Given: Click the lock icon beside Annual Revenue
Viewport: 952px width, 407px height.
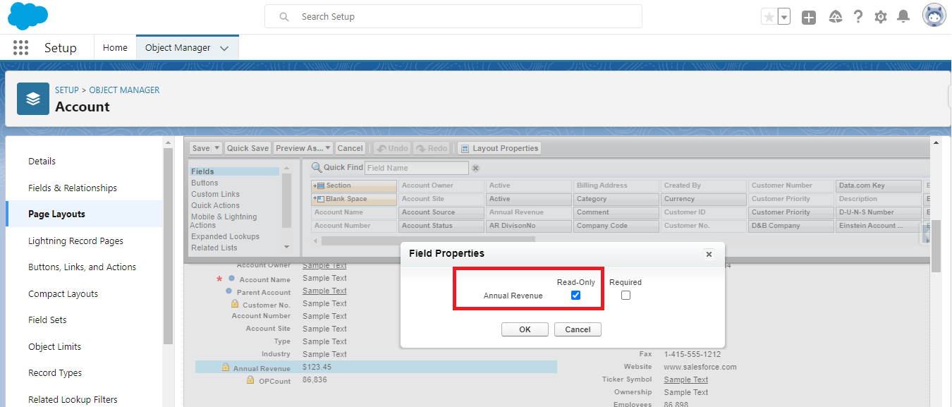Looking at the screenshot, I should click(226, 367).
